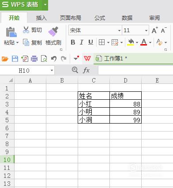Print with the printer icon
The image size is (173, 188).
[x=34, y=59]
